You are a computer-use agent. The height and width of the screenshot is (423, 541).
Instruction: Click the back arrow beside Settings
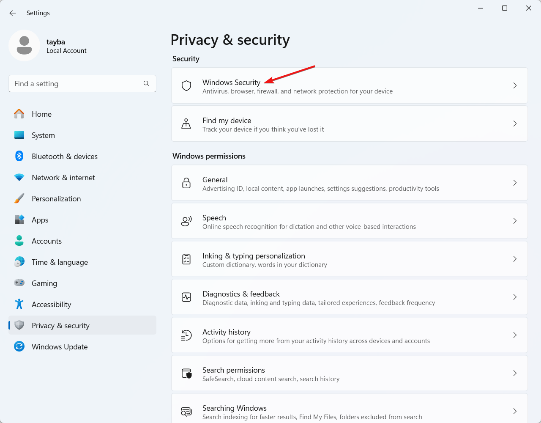click(x=13, y=13)
